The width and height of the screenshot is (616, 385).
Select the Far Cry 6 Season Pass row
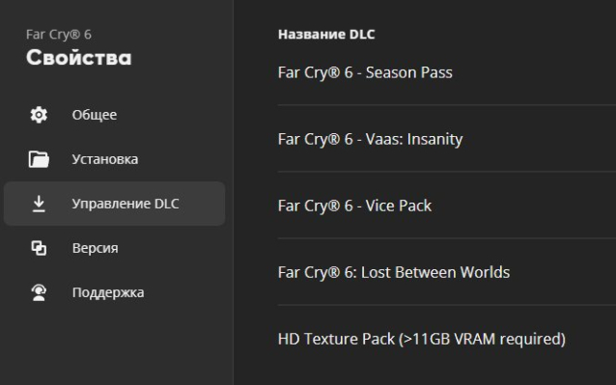447,72
